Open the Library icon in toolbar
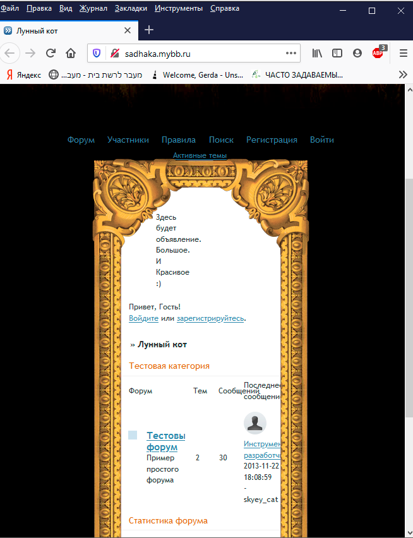Screen dimensions: 413x538 (x=317, y=53)
